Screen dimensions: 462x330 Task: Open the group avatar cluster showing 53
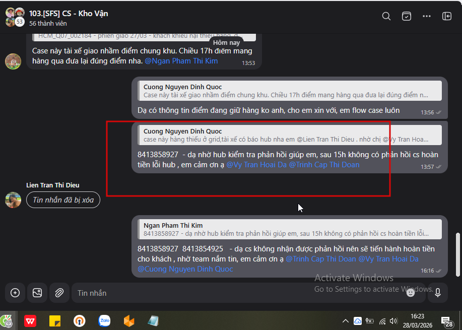15,18
